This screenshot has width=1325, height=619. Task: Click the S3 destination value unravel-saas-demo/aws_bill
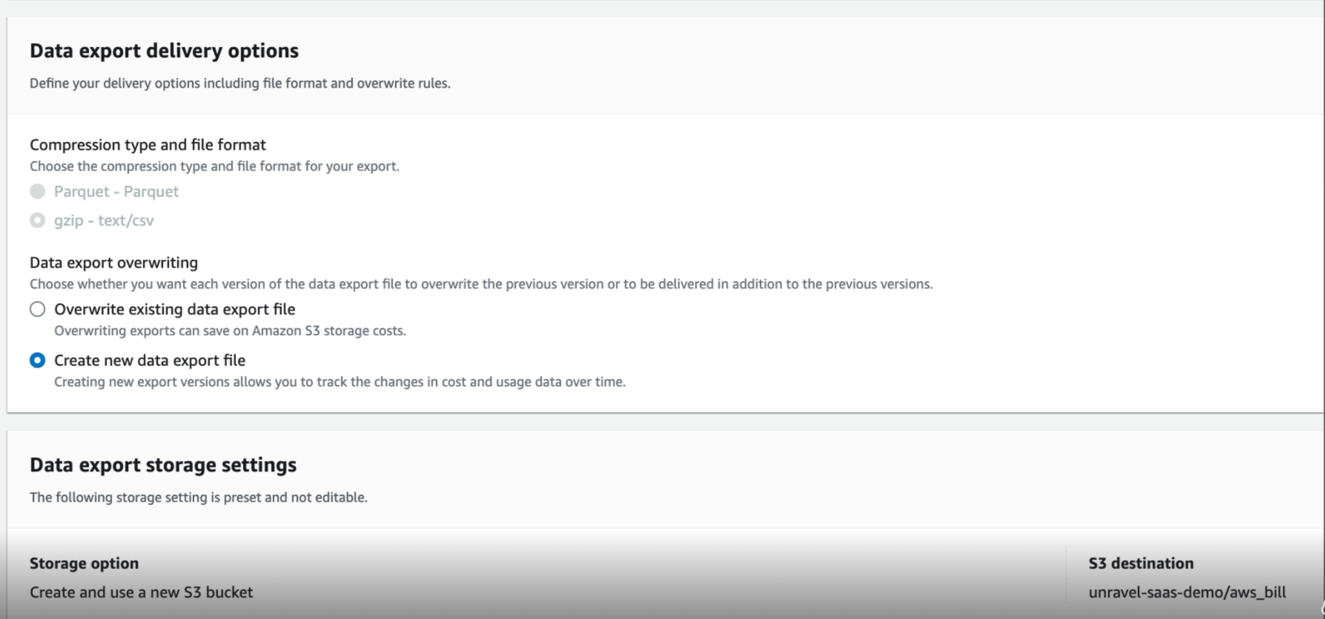(x=1187, y=592)
